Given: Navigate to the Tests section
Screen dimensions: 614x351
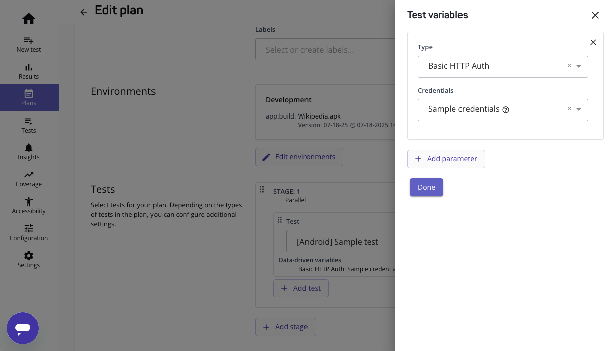Looking at the screenshot, I should 29,121.
